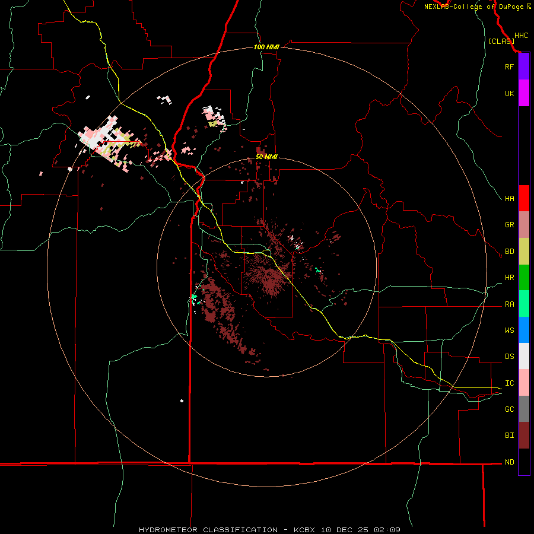Click the RA legend label
This screenshot has height=534, width=534.
(509, 304)
